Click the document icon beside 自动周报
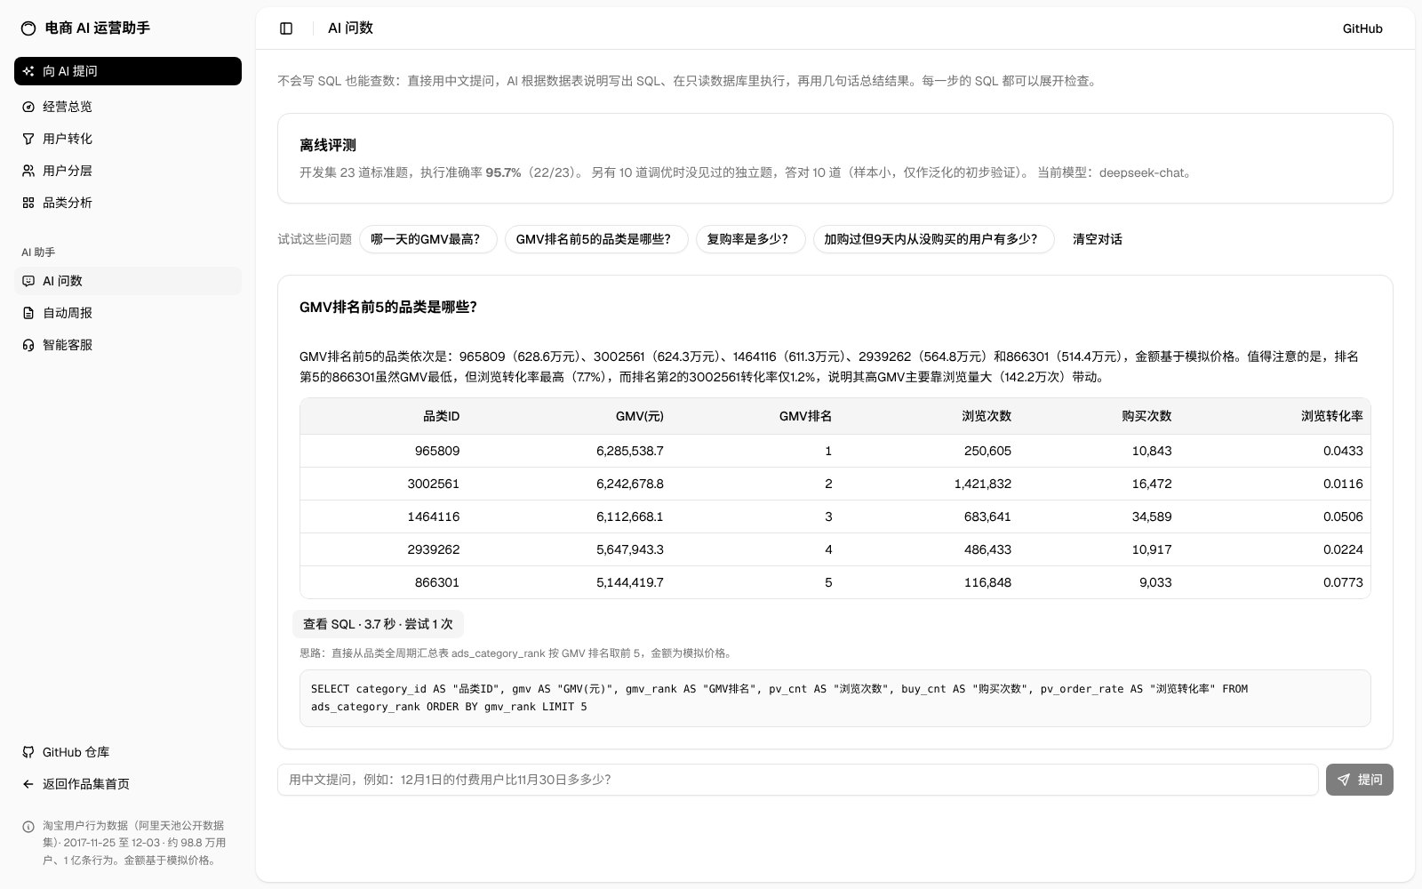The width and height of the screenshot is (1422, 889). tap(28, 313)
